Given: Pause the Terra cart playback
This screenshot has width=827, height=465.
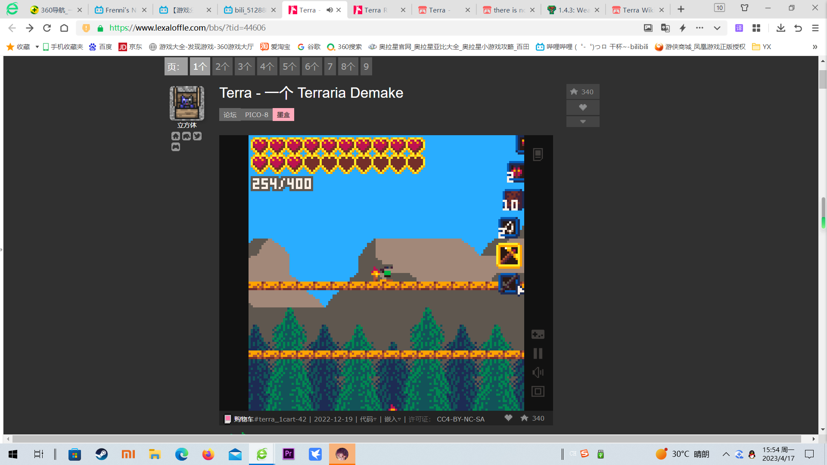Looking at the screenshot, I should pyautogui.click(x=538, y=353).
